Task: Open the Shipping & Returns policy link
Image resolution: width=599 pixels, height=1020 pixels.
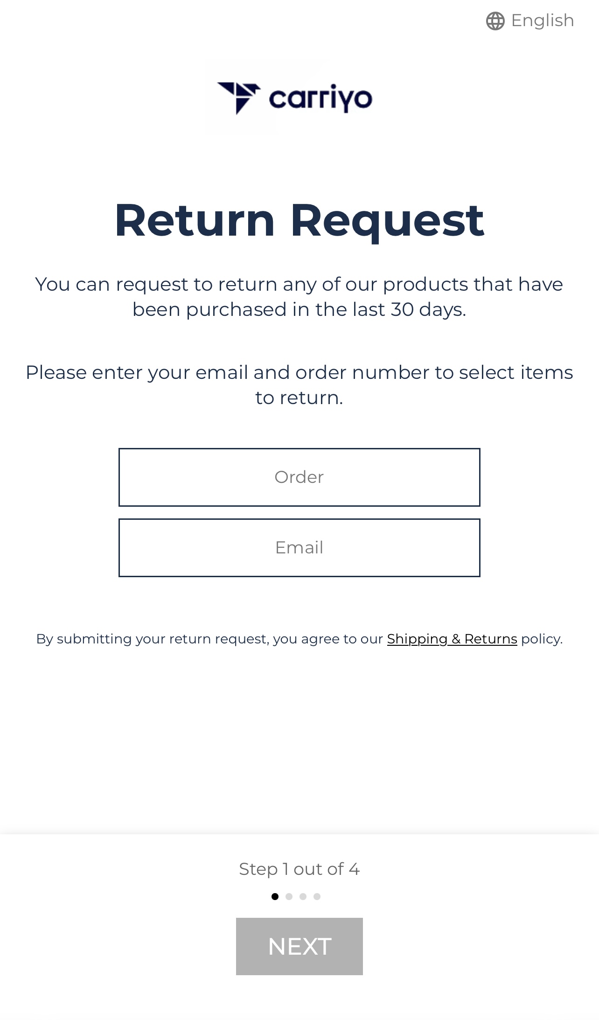Action: pyautogui.click(x=452, y=639)
